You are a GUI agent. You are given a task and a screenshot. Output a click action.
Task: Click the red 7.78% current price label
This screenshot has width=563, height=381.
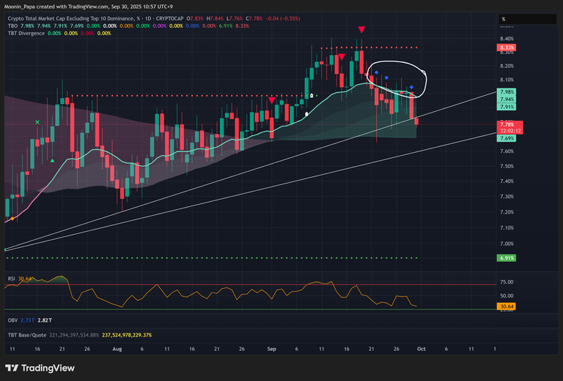[507, 126]
